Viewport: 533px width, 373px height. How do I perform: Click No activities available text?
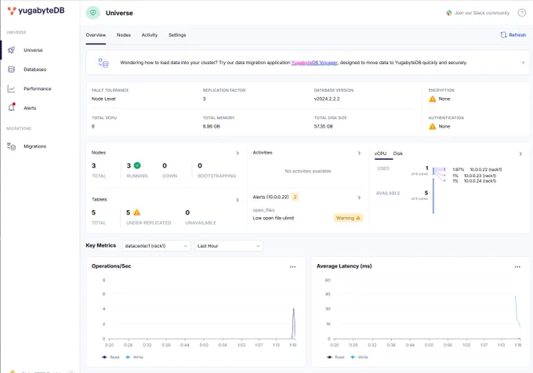coord(308,171)
